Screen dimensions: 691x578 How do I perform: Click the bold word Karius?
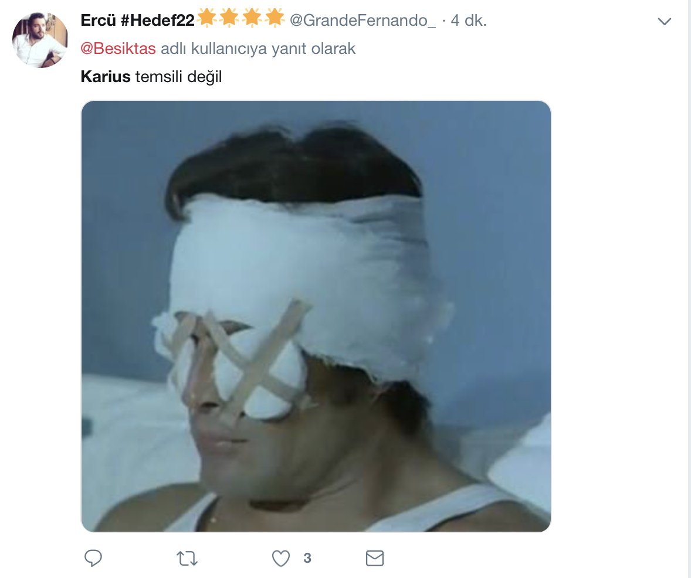106,77
